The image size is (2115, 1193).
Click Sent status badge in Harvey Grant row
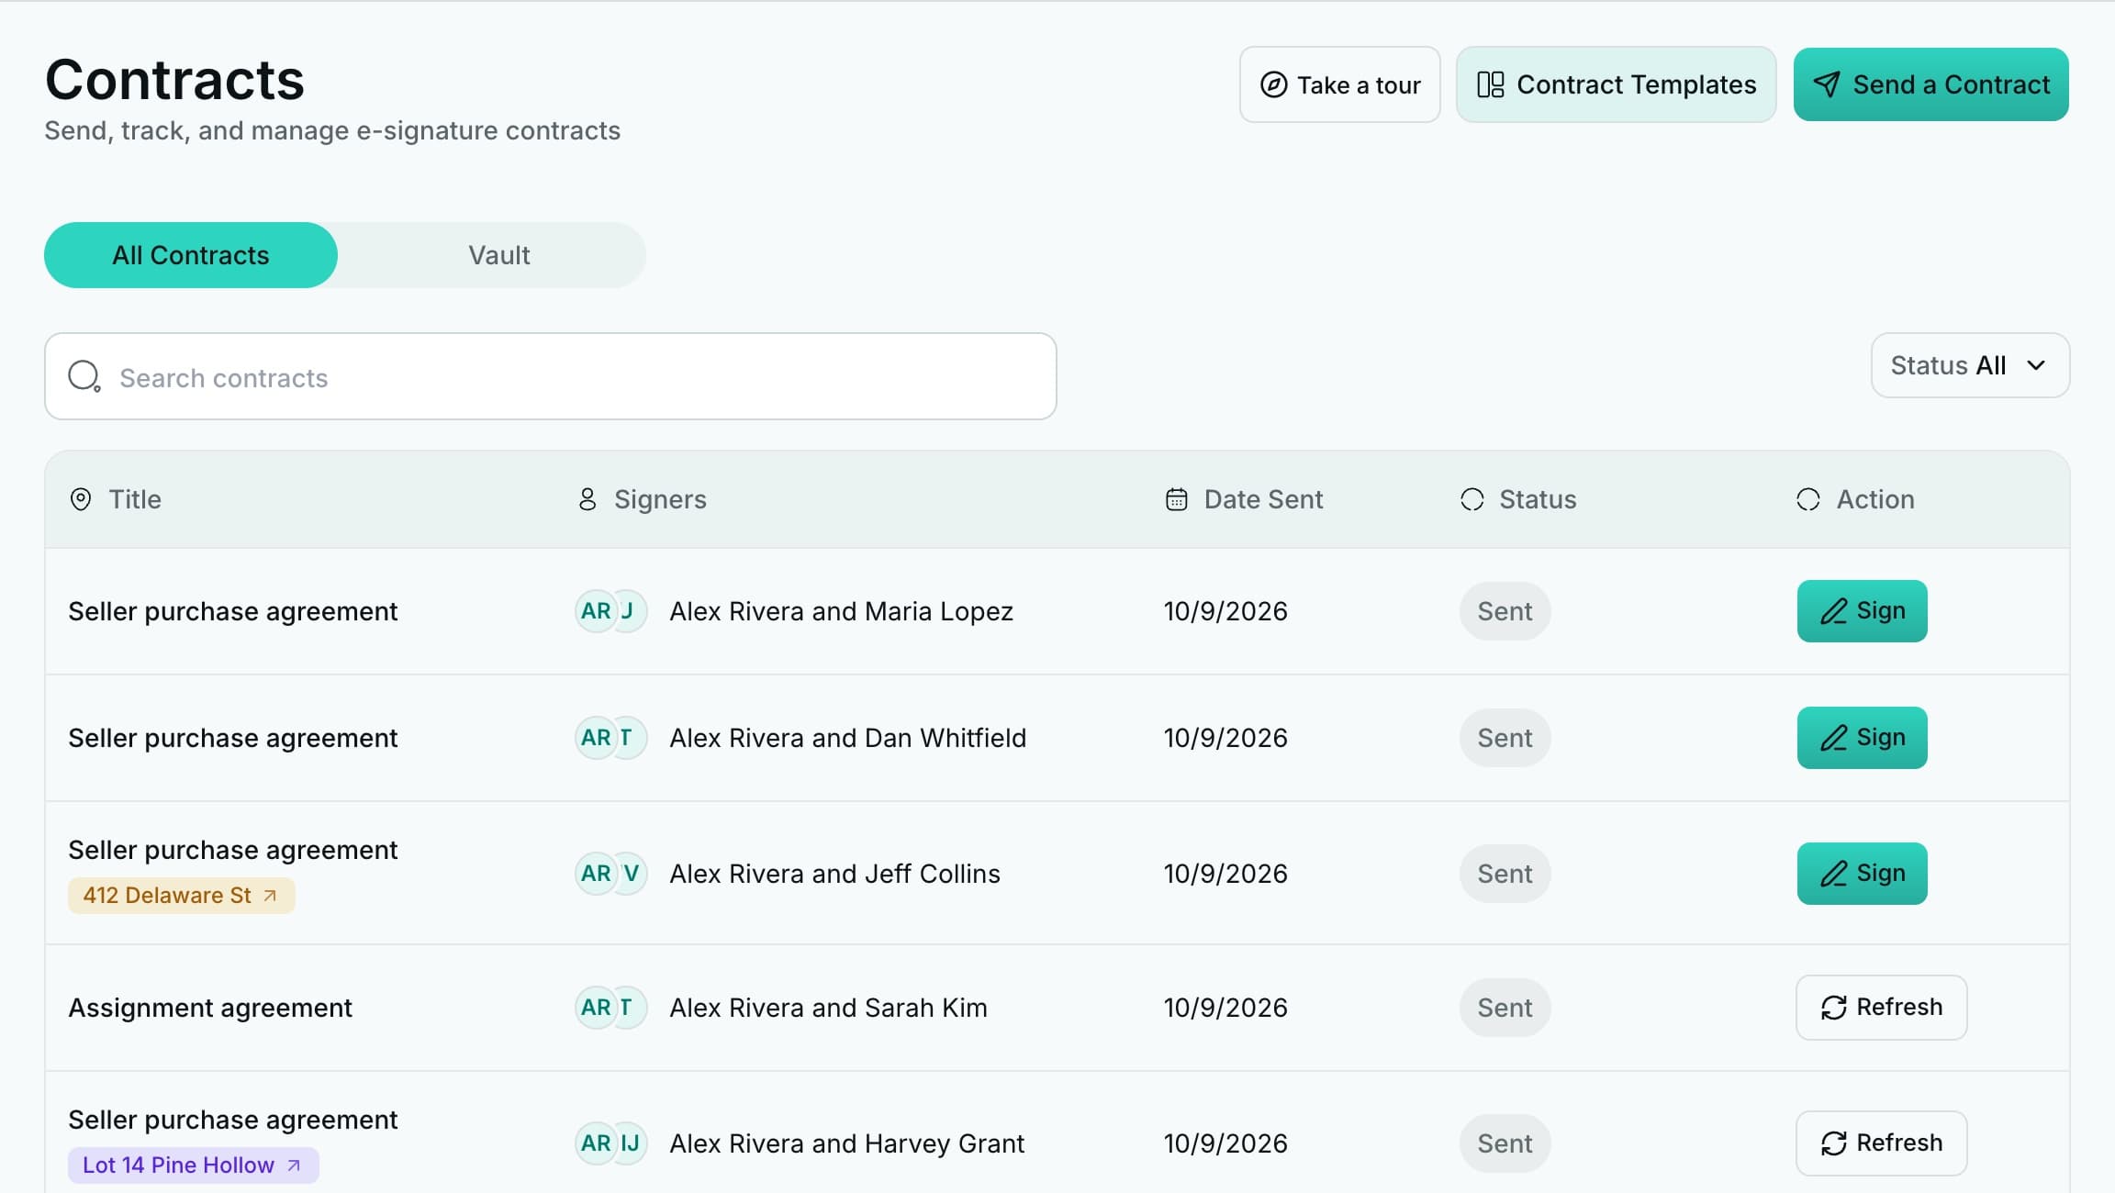1505,1143
